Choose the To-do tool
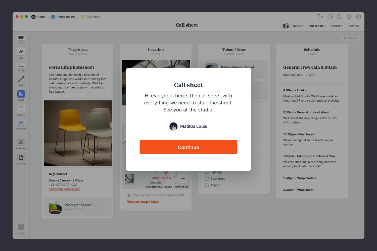 21,66
